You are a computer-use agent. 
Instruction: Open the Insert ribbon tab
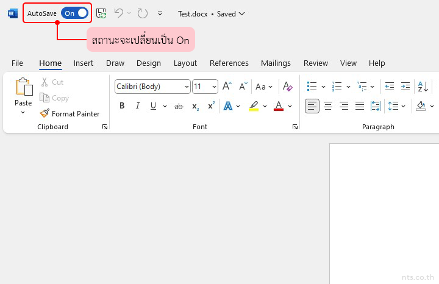tap(84, 63)
